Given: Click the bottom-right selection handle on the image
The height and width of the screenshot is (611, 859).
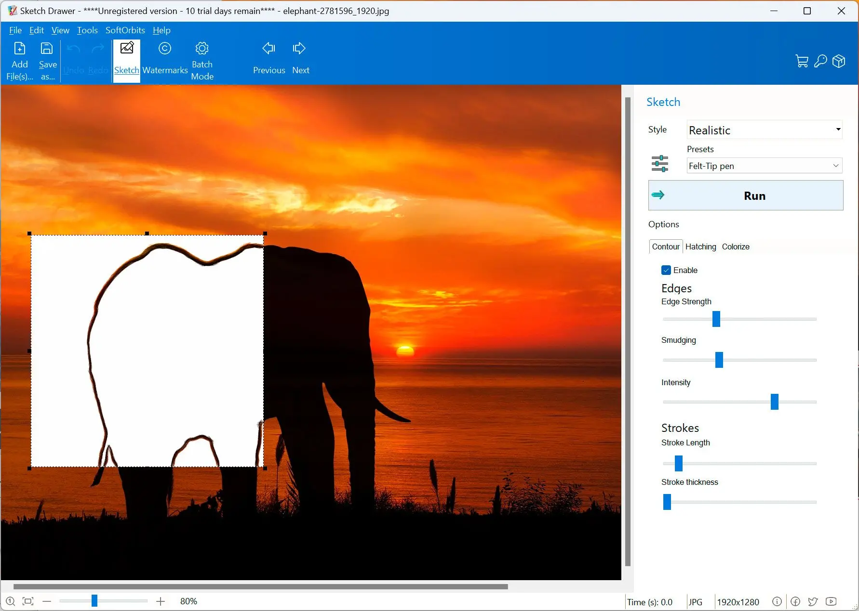Looking at the screenshot, I should click(x=265, y=468).
